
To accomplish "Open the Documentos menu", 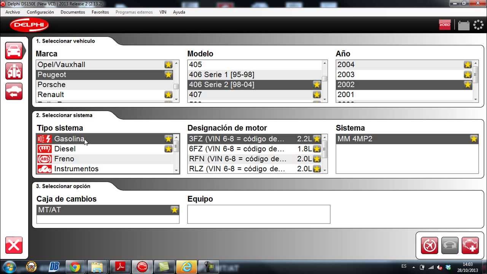I will pyautogui.click(x=73, y=12).
